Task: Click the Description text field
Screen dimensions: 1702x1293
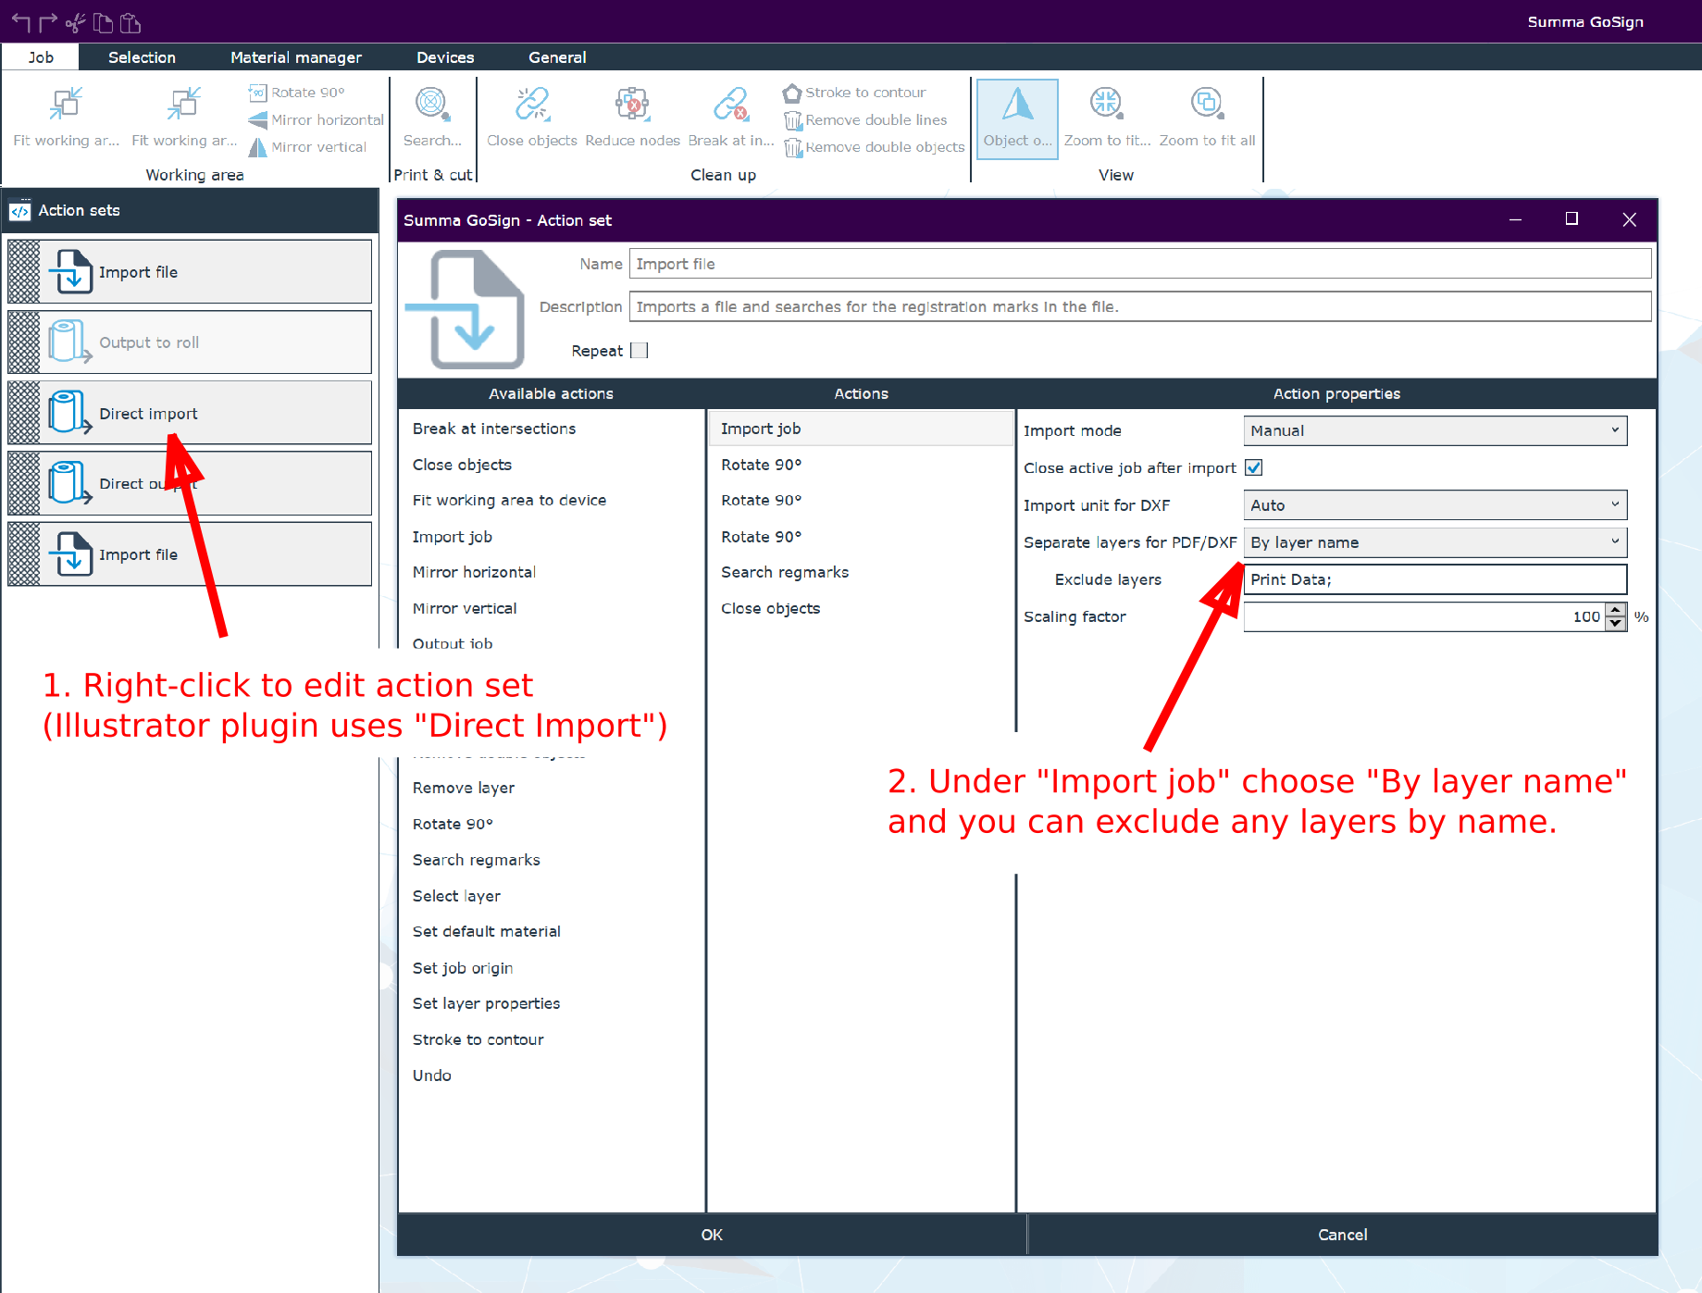Action: [1140, 306]
